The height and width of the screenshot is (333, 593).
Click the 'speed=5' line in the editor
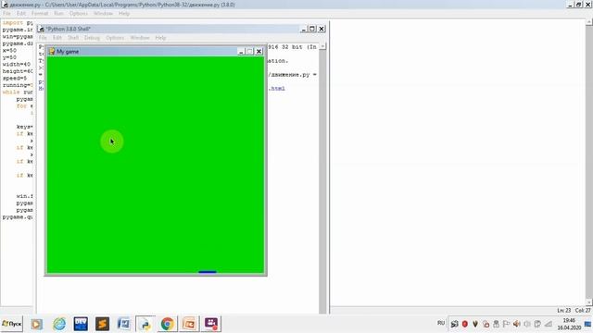pos(15,78)
